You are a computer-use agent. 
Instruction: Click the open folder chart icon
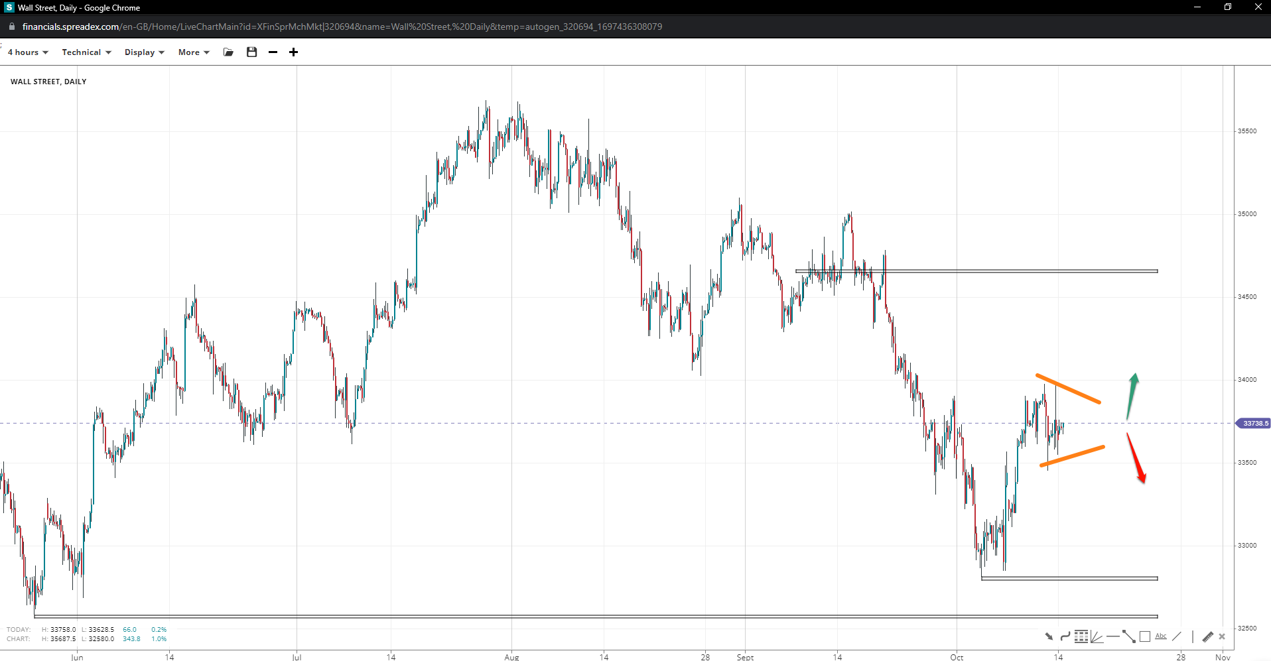[229, 52]
